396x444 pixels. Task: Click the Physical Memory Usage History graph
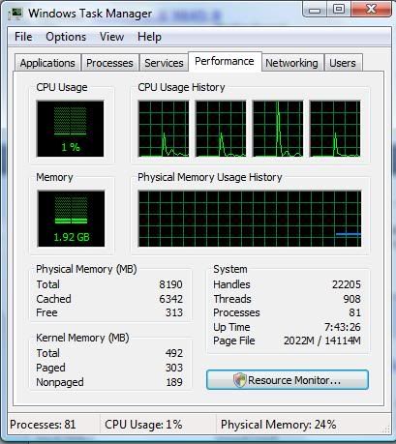tap(250, 219)
